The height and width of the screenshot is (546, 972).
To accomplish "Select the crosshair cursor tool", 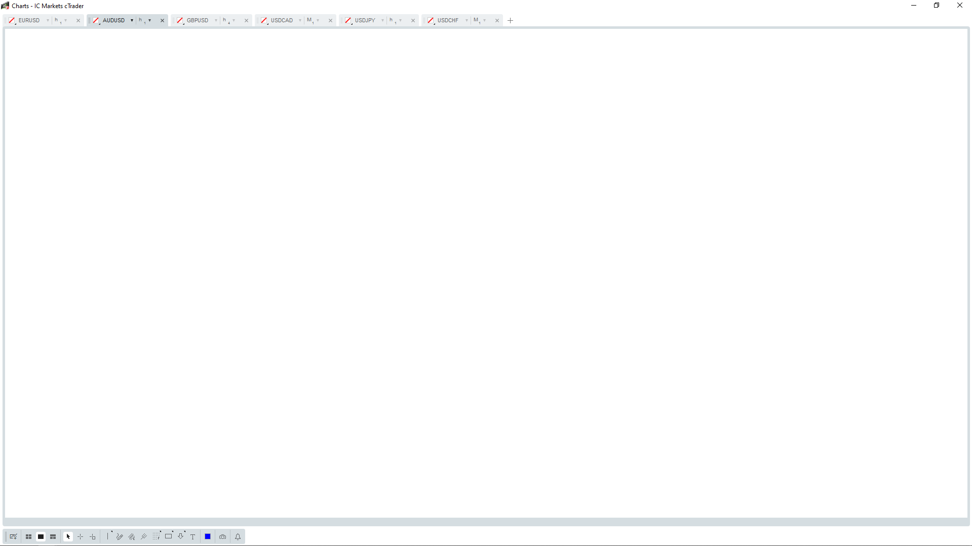I will click(x=80, y=537).
